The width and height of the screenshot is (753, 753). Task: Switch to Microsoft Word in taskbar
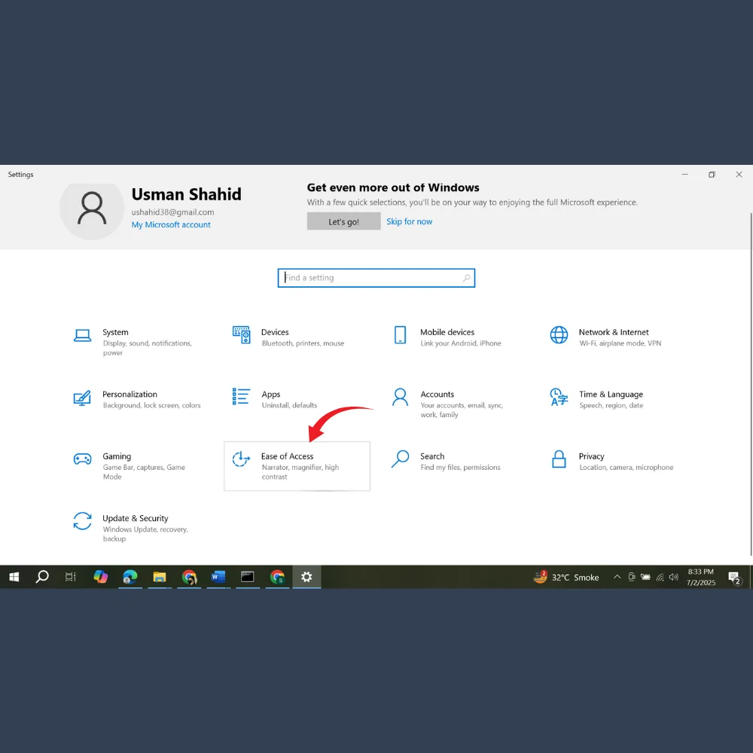pos(218,577)
